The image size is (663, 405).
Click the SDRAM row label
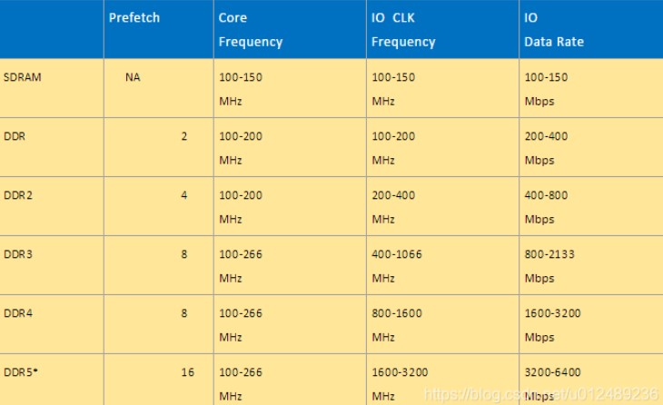pyautogui.click(x=23, y=77)
